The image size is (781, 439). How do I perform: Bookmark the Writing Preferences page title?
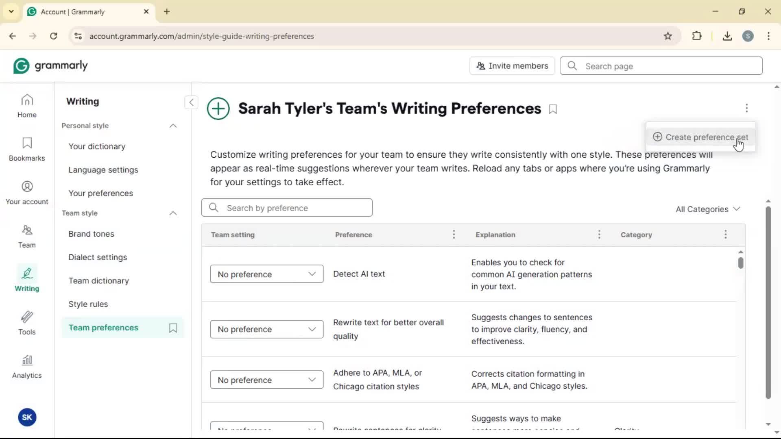553,109
